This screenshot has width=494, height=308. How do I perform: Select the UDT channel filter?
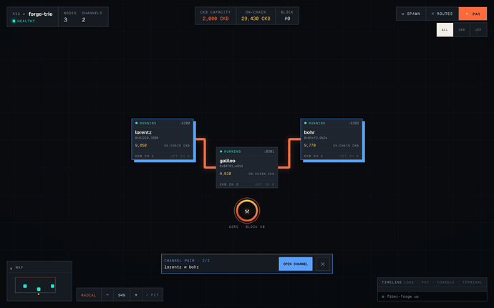click(x=478, y=29)
